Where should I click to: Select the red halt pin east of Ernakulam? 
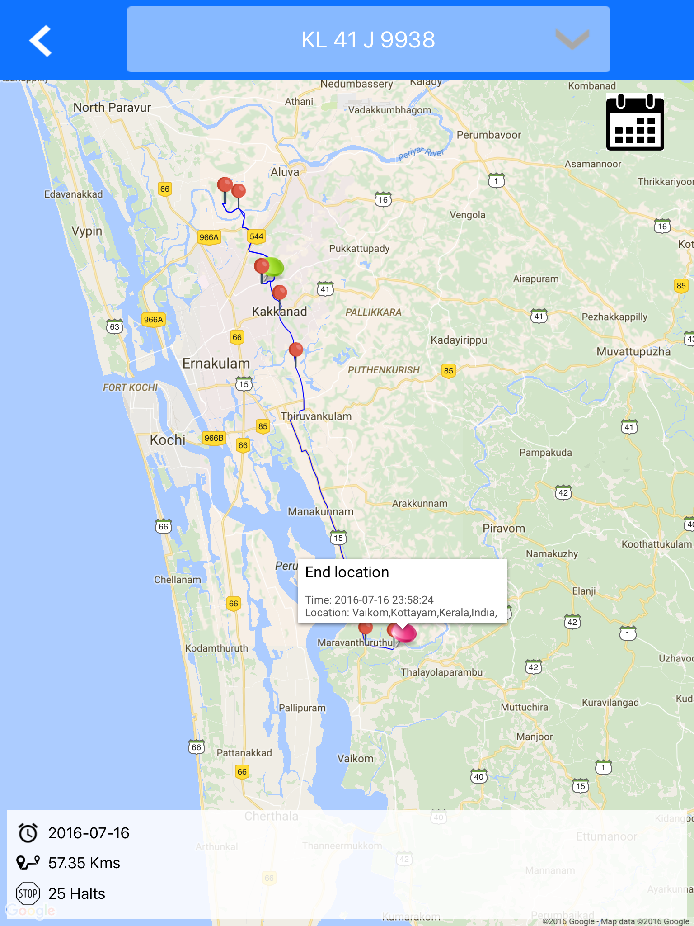[296, 350]
